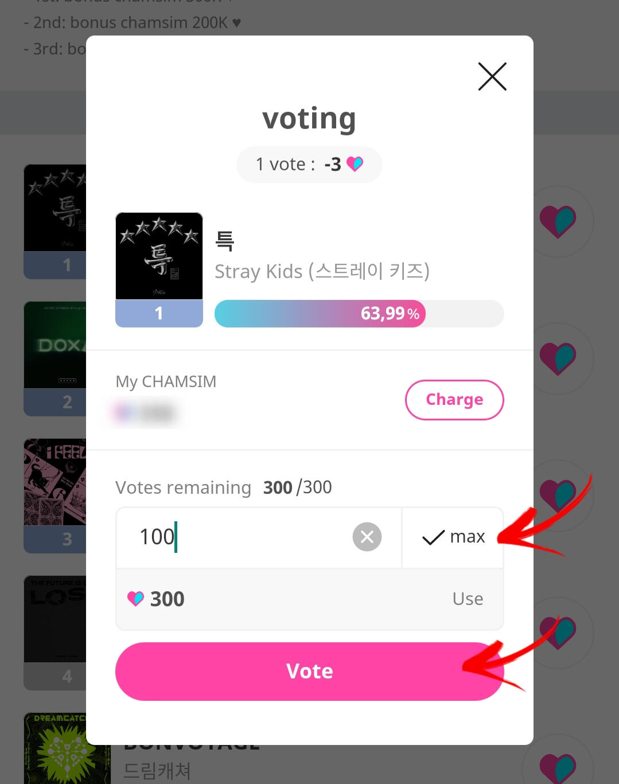Screen dimensions: 619x784
Task: Tap the 1 vote : -3 cost pill
Action: pyautogui.click(x=309, y=165)
